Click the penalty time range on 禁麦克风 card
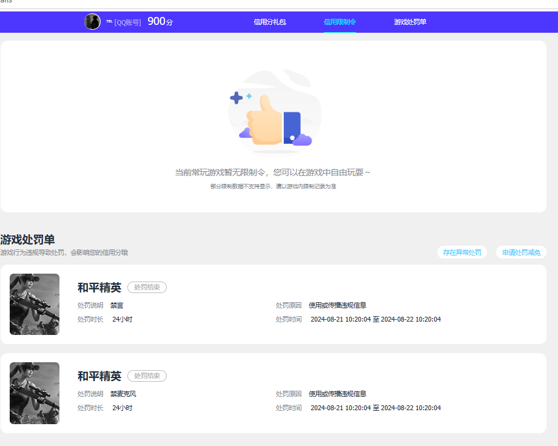The height and width of the screenshot is (446, 558). [376, 408]
